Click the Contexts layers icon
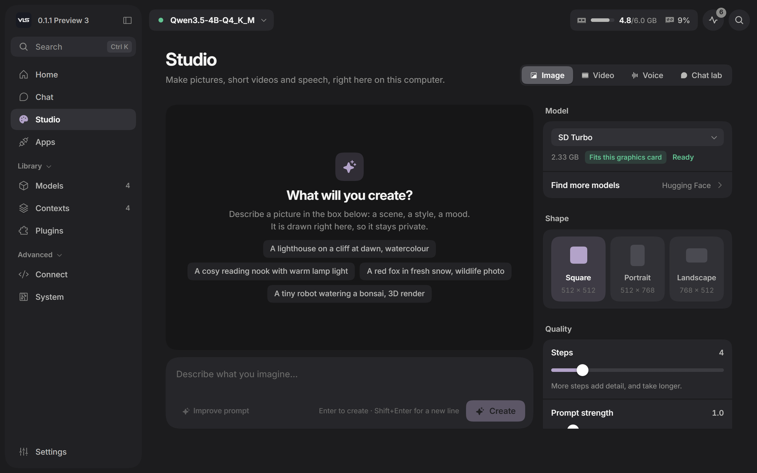This screenshot has width=757, height=473. pos(24,208)
